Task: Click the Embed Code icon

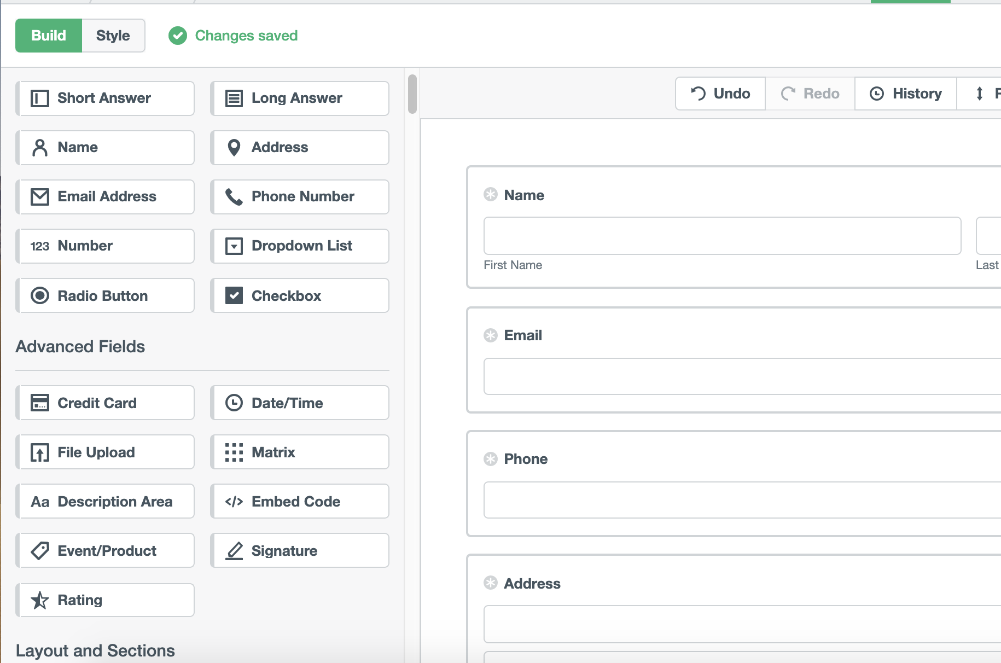Action: coord(234,501)
